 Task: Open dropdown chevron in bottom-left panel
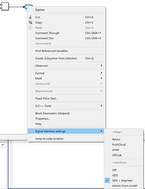tap(3, 145)
